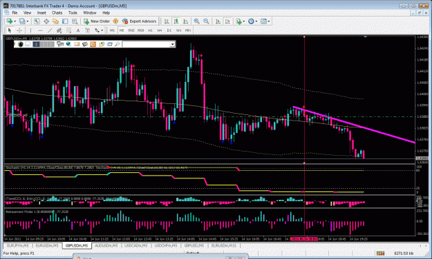Switch chart to Candlesticks mode
The image size is (432, 259).
(x=176, y=21)
